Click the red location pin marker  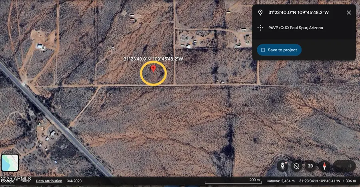[x=153, y=69]
